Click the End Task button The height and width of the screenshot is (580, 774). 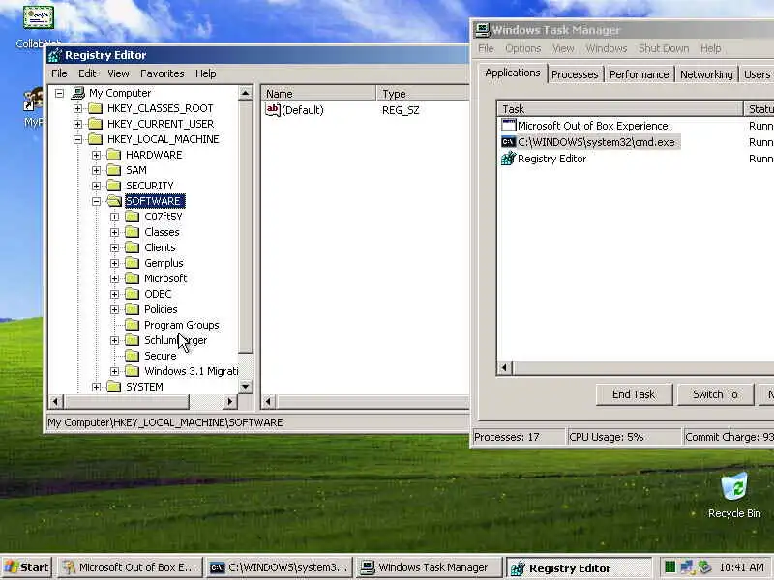(634, 394)
